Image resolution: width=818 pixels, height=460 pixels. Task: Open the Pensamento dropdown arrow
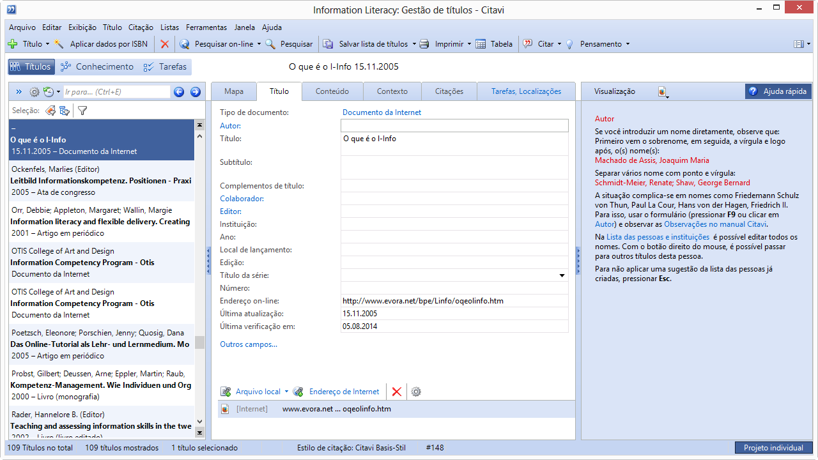[628, 44]
